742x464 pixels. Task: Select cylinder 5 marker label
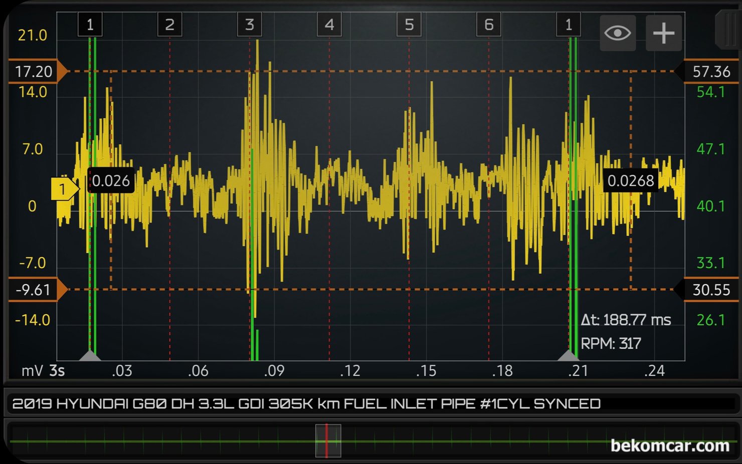click(x=409, y=25)
